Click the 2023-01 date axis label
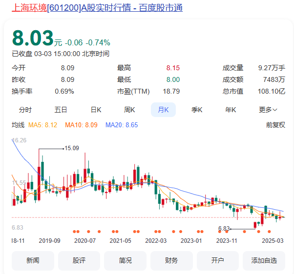The height and width of the screenshot is (274, 294). coord(191,241)
